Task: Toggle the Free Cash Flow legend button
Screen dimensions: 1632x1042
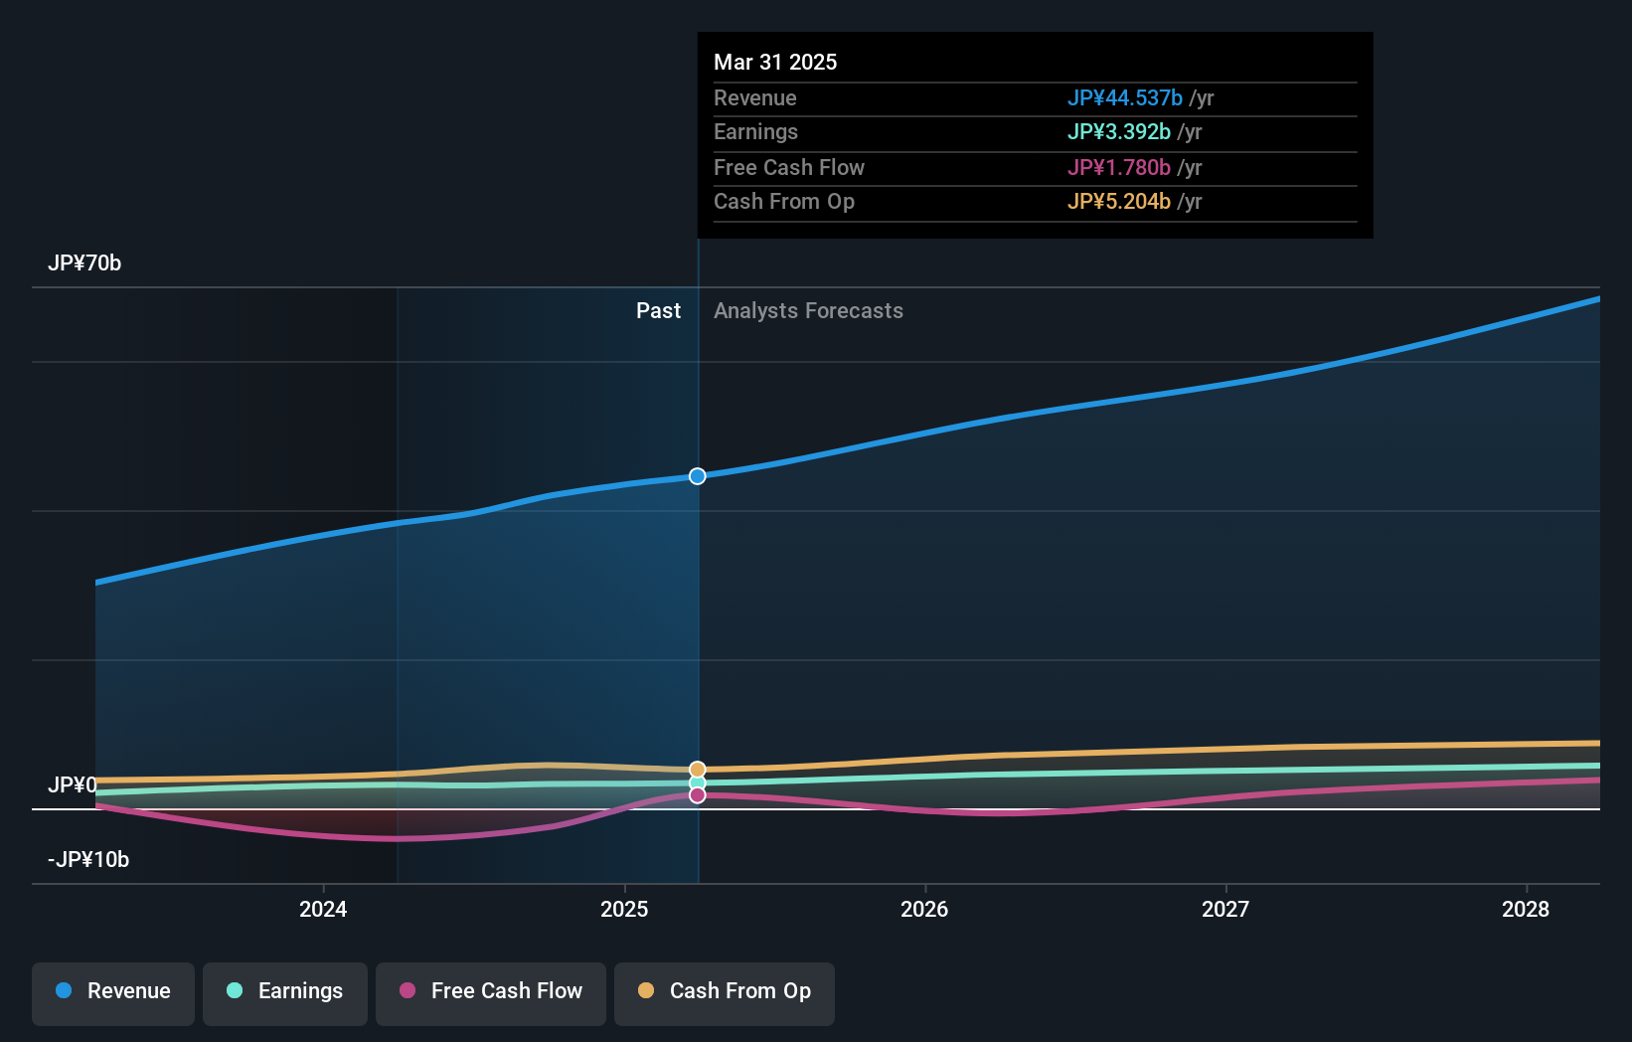Action: coord(491,993)
